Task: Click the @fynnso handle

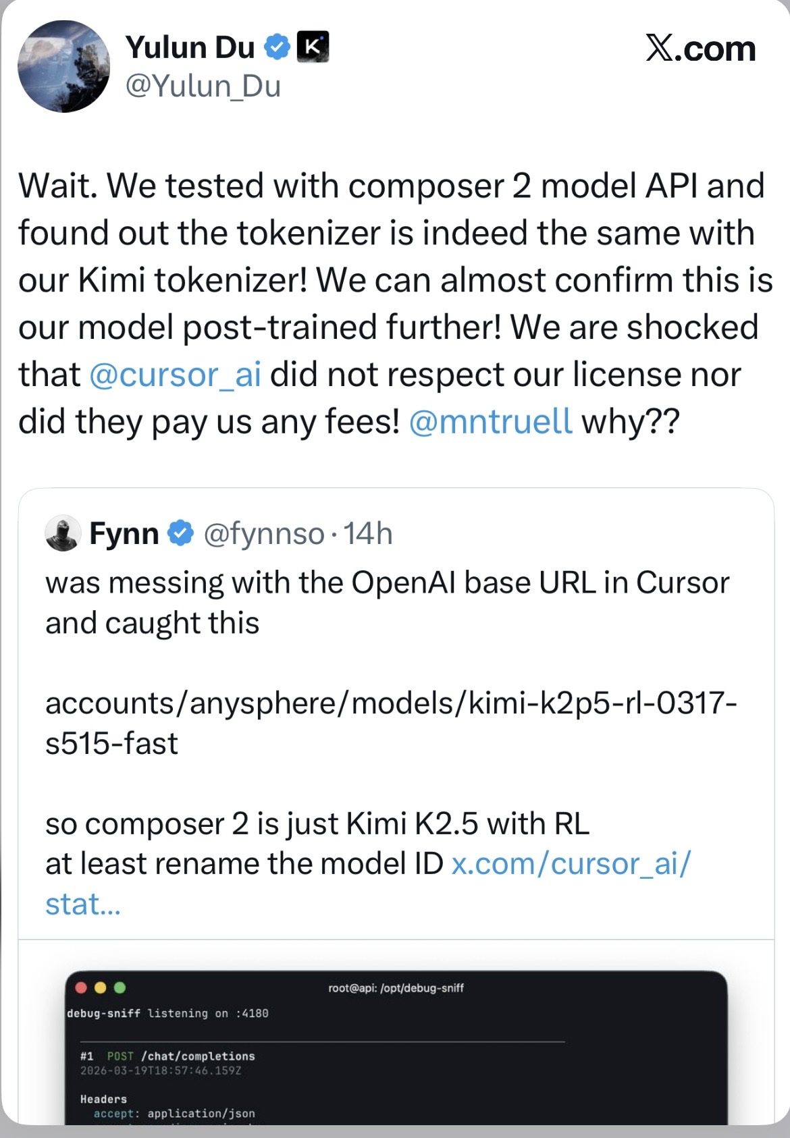Action: click(264, 533)
